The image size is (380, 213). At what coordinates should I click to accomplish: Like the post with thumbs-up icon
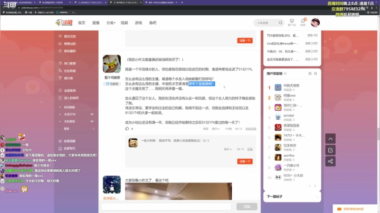click(x=127, y=129)
